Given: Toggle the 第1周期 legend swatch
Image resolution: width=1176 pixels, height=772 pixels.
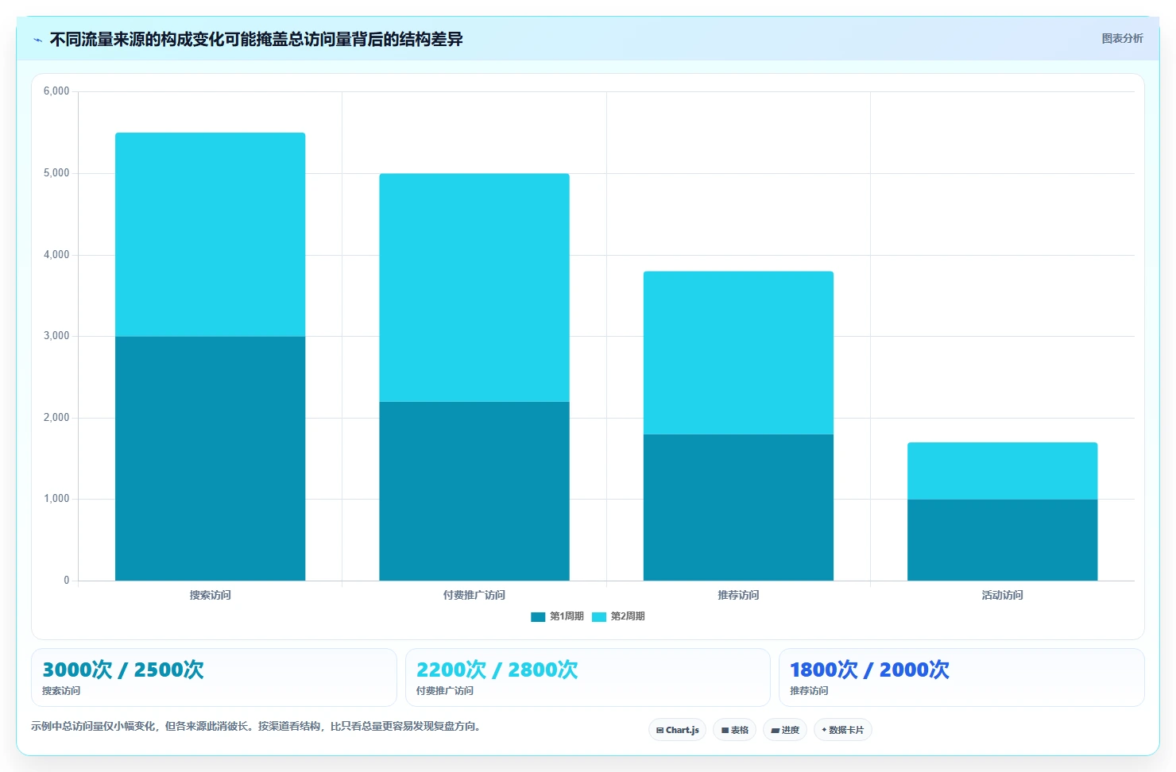Looking at the screenshot, I should [x=538, y=616].
